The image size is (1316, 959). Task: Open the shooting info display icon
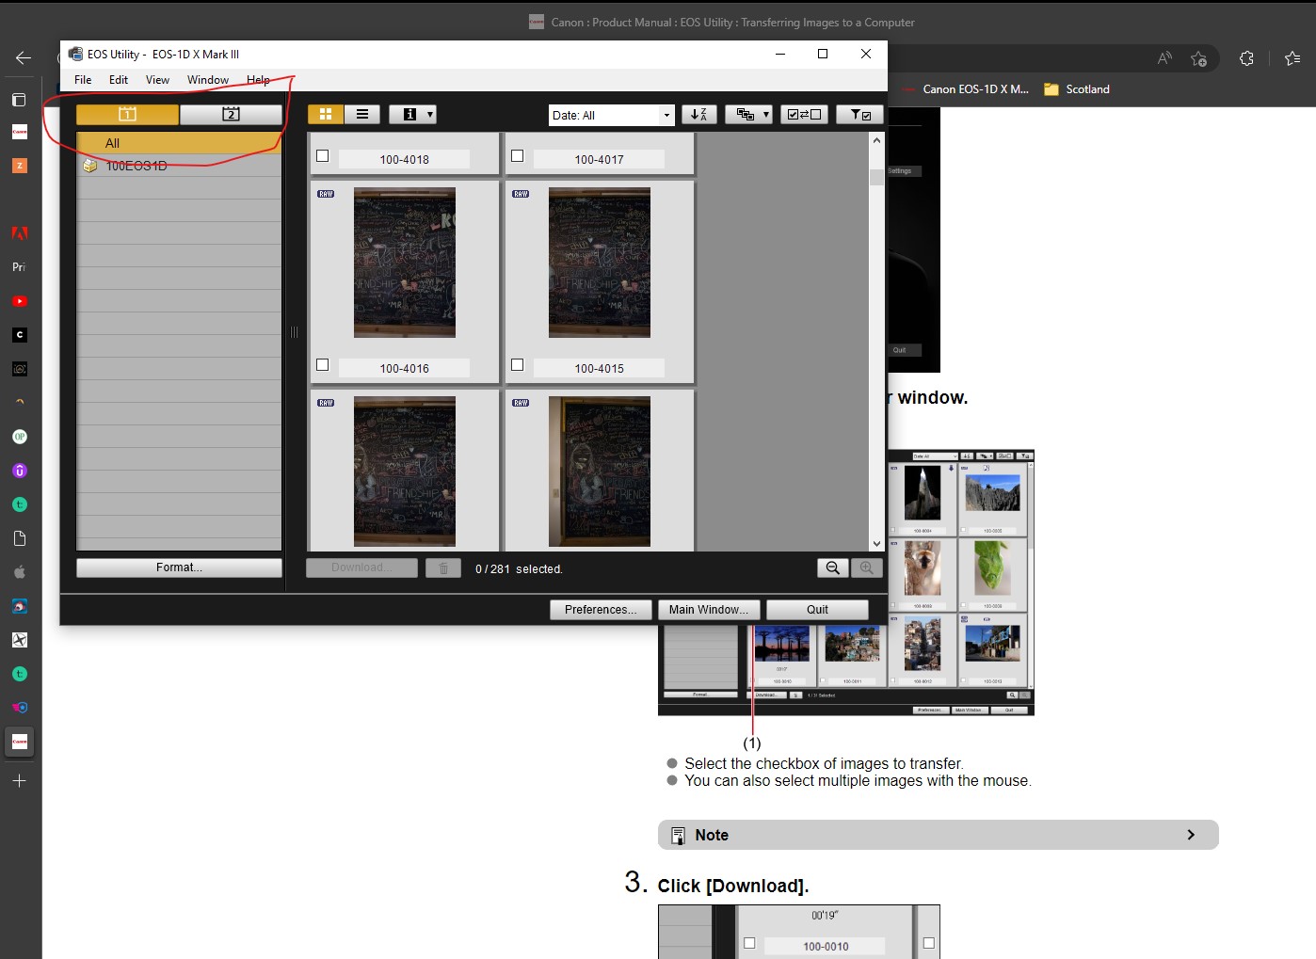[x=407, y=114]
